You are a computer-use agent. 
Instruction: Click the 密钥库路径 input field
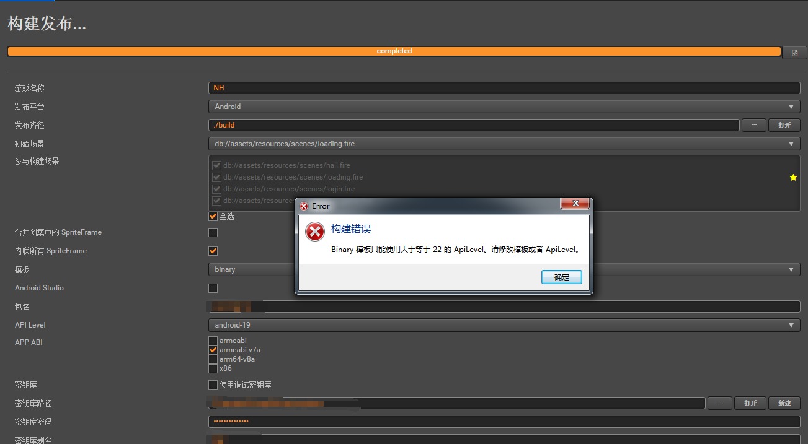click(x=457, y=403)
